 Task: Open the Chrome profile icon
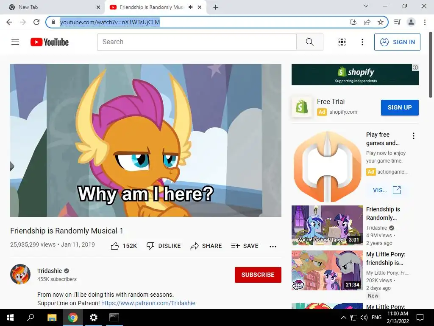pos(411,22)
